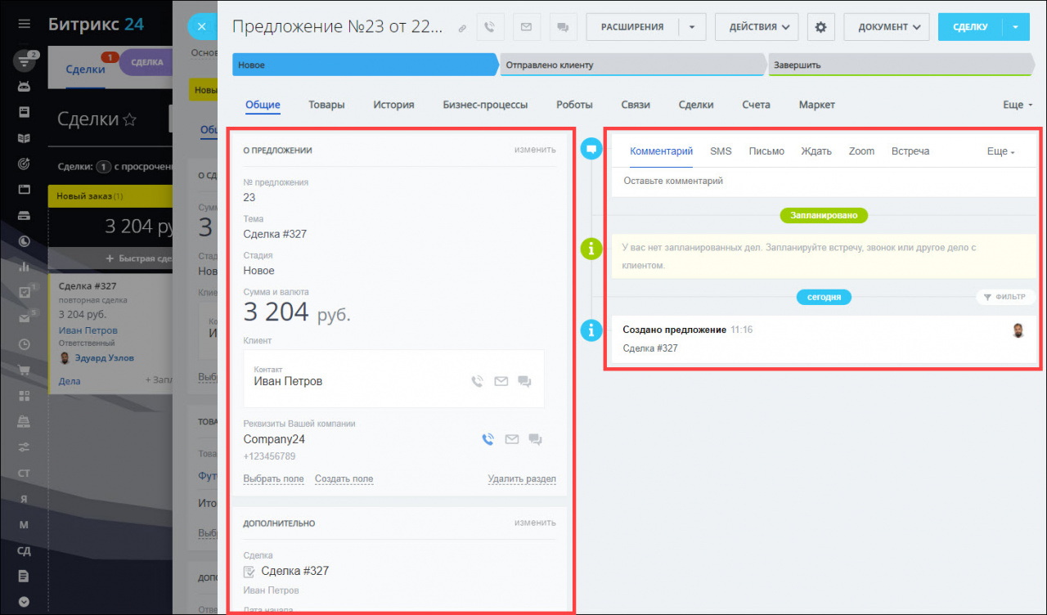
Task: Expand Еще in the timeline actions
Action: click(1001, 151)
